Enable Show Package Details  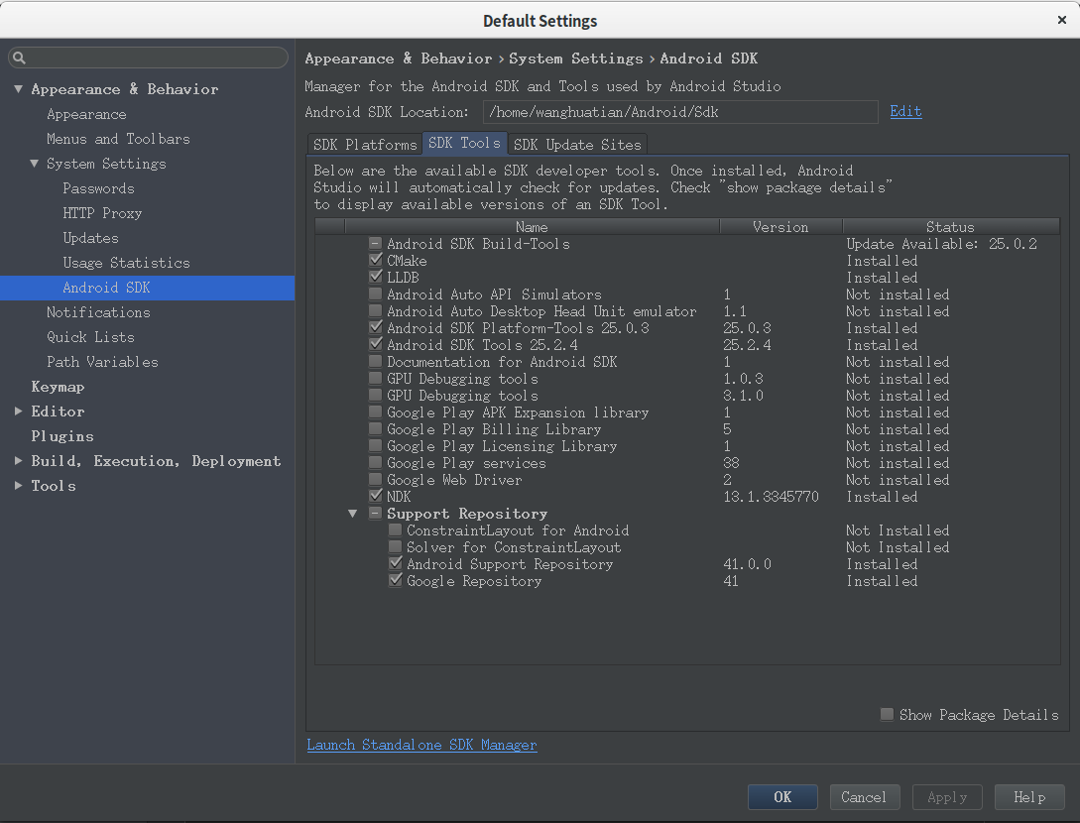886,713
